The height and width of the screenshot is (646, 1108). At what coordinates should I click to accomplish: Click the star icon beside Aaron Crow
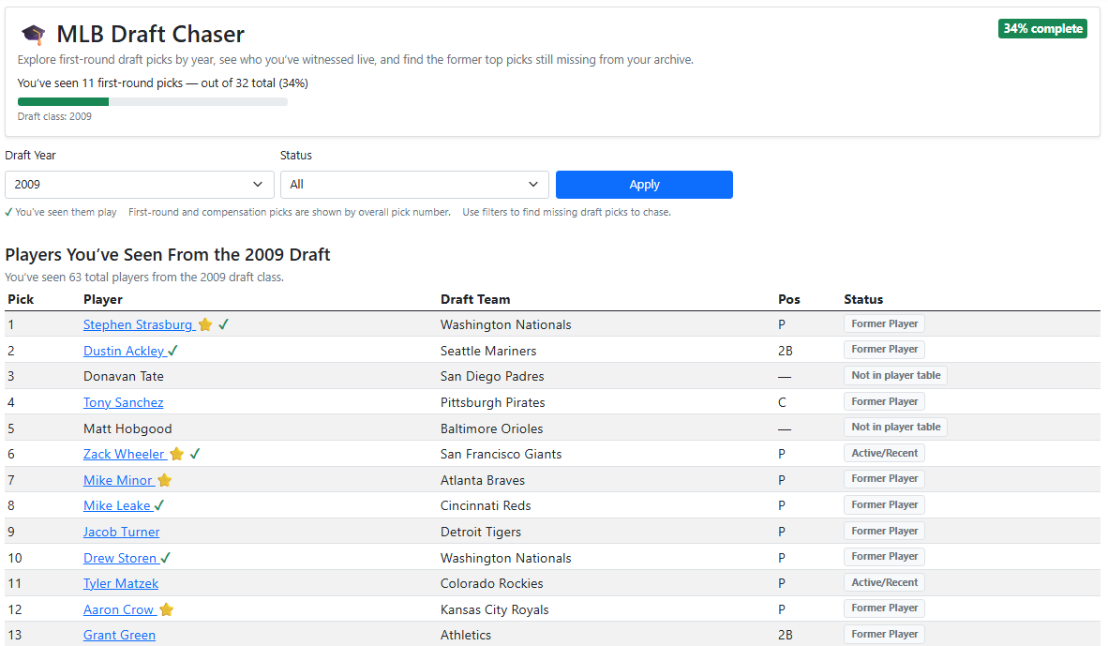click(x=167, y=609)
